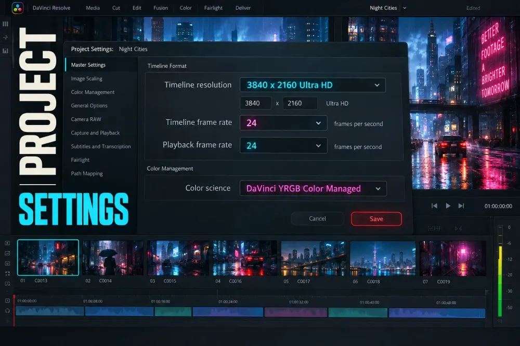Switch to the Color page

[186, 8]
